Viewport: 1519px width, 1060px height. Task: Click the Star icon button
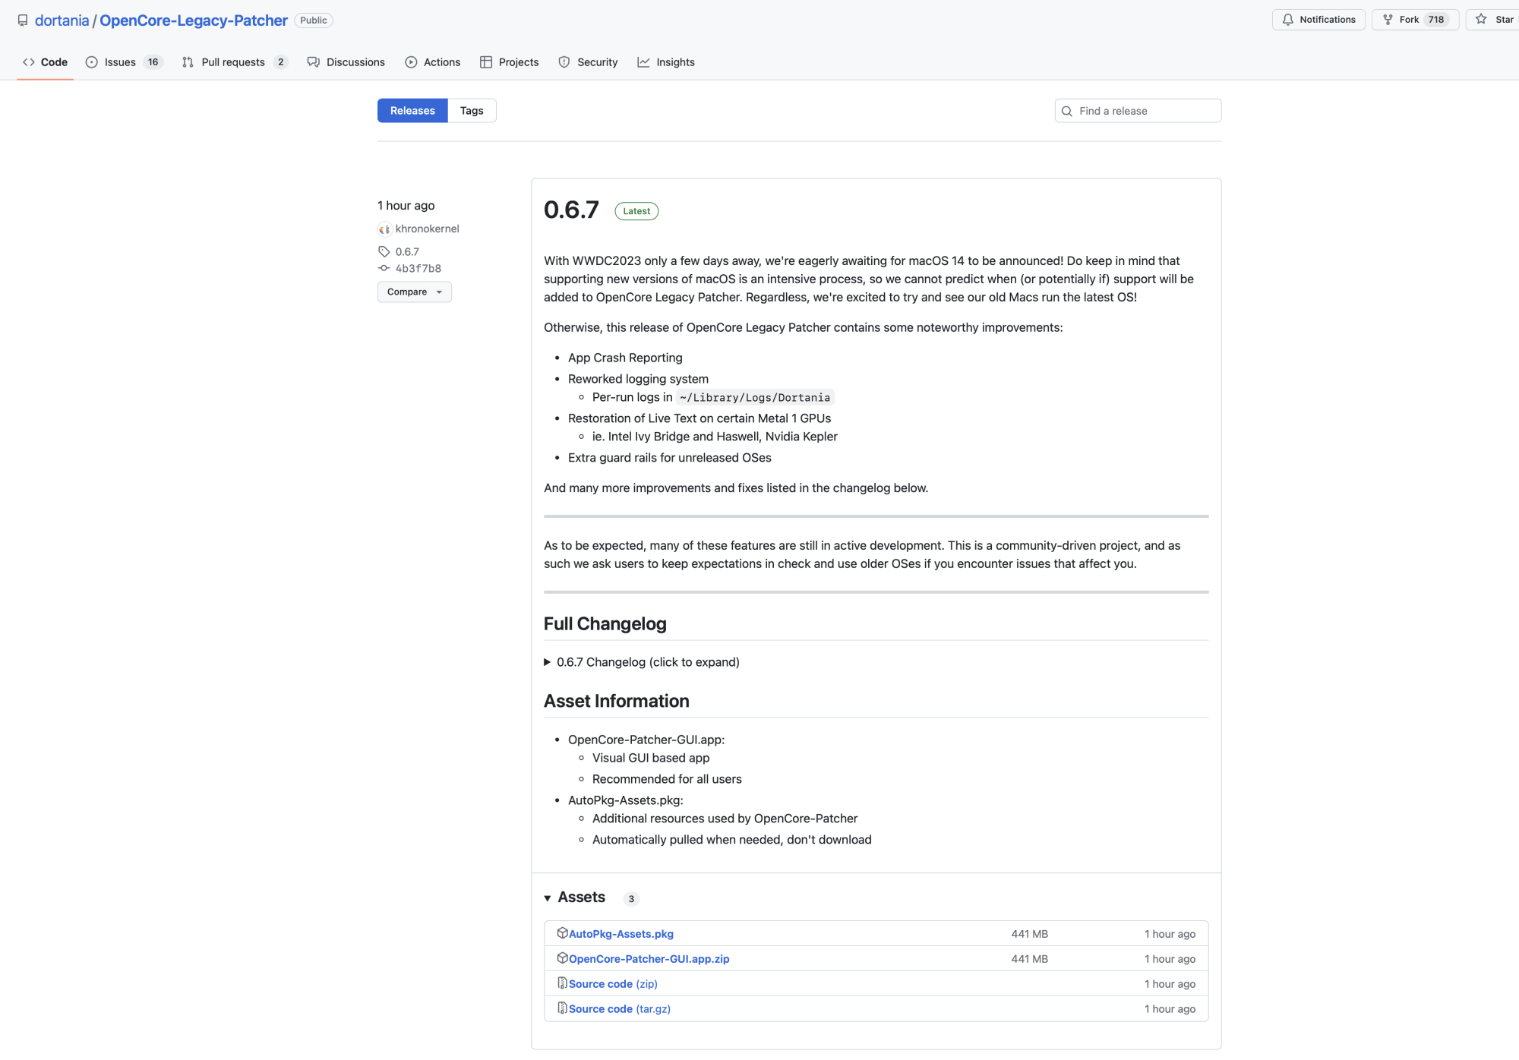pyautogui.click(x=1482, y=20)
